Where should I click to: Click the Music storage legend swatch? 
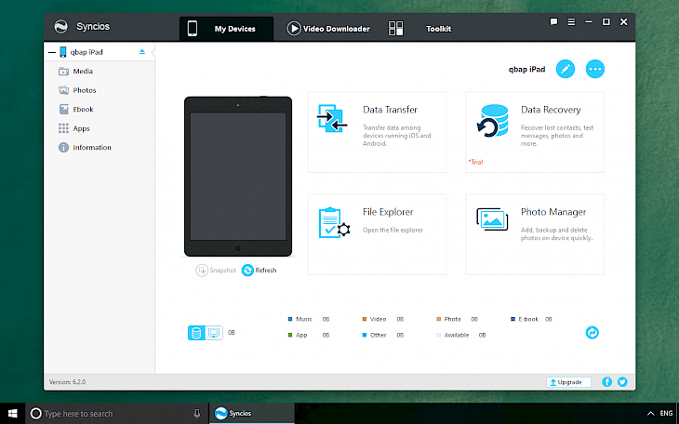click(290, 319)
